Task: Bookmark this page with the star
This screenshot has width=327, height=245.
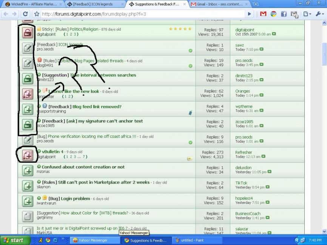Action: coord(37,14)
